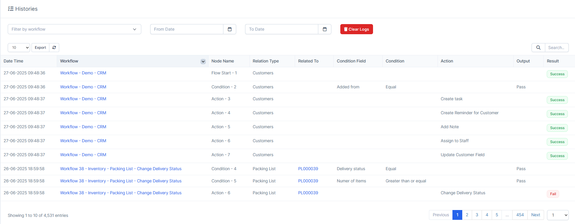Open Workflow 38 link in Action - 6 row

point(121,193)
